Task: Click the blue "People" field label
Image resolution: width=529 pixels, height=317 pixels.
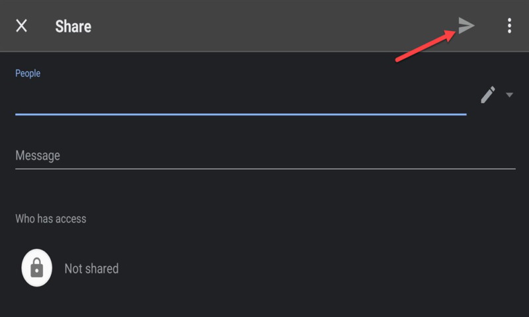Action: pos(28,73)
